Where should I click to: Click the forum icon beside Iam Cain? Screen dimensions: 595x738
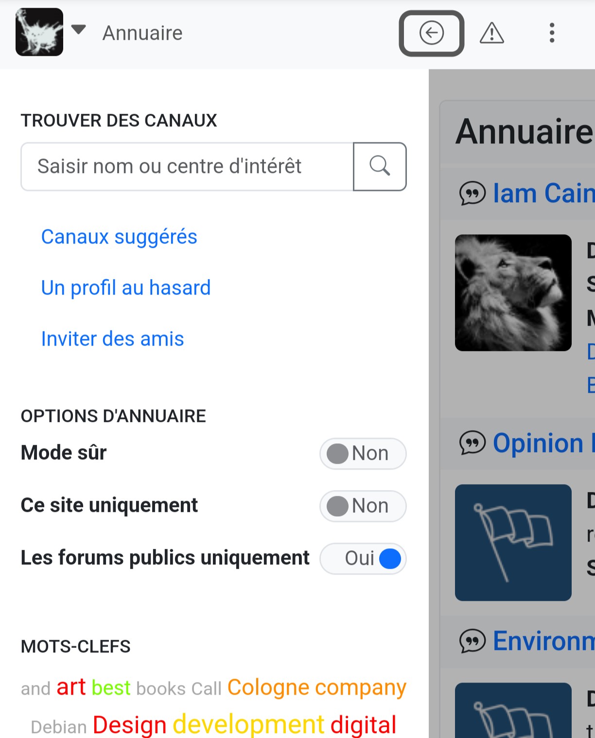click(472, 193)
